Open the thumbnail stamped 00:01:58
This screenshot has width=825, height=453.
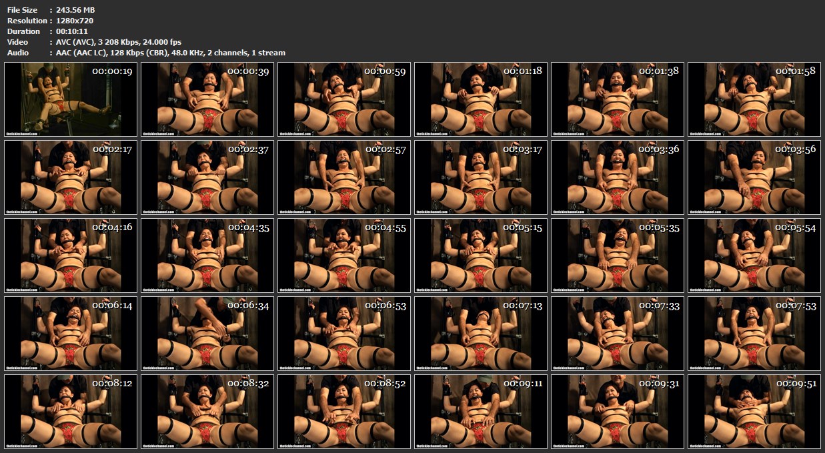[754, 99]
